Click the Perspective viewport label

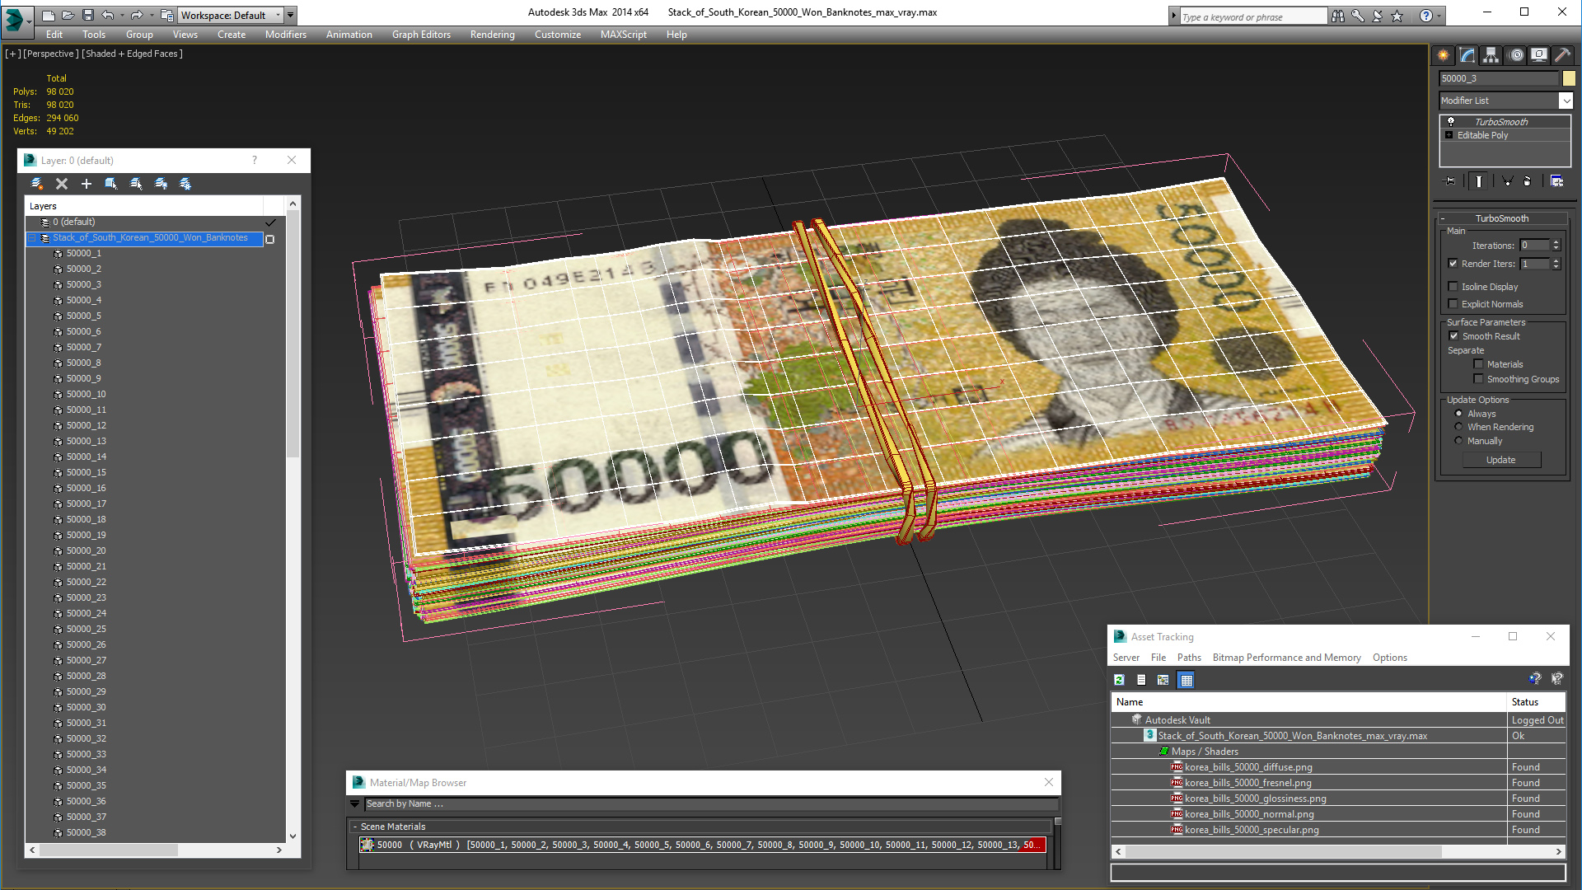[51, 54]
